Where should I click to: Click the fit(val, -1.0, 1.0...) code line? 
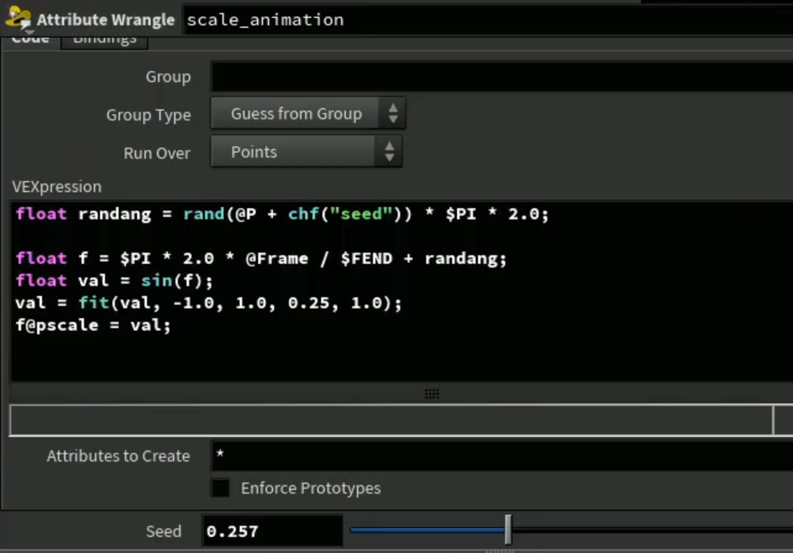tap(209, 303)
